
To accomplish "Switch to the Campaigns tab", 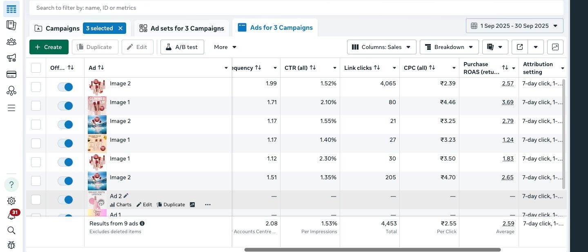I will tap(61, 28).
